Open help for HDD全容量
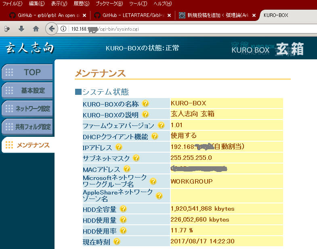The width and height of the screenshot is (317, 249). pyautogui.click(x=123, y=209)
